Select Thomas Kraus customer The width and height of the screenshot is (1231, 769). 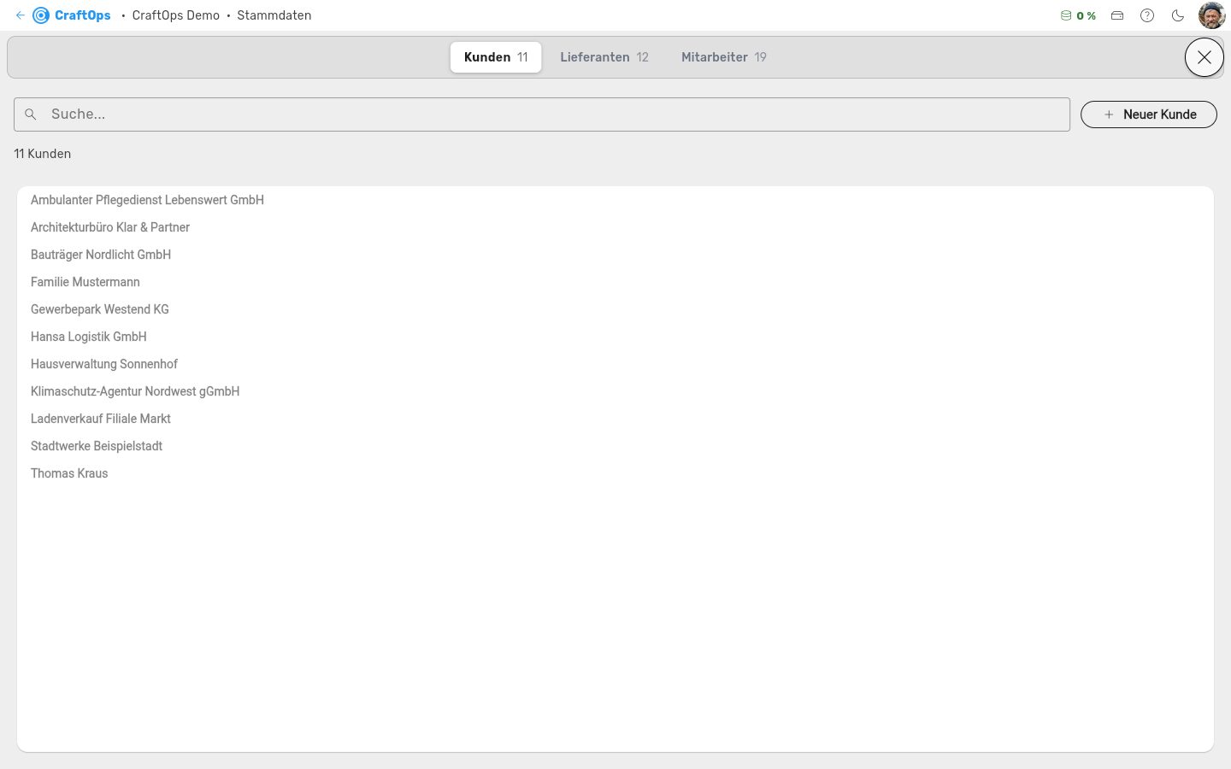(x=615, y=473)
